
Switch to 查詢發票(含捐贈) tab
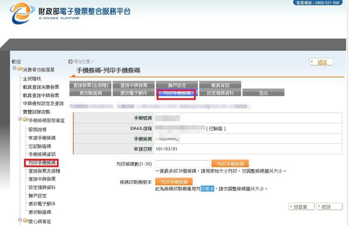click(90, 85)
